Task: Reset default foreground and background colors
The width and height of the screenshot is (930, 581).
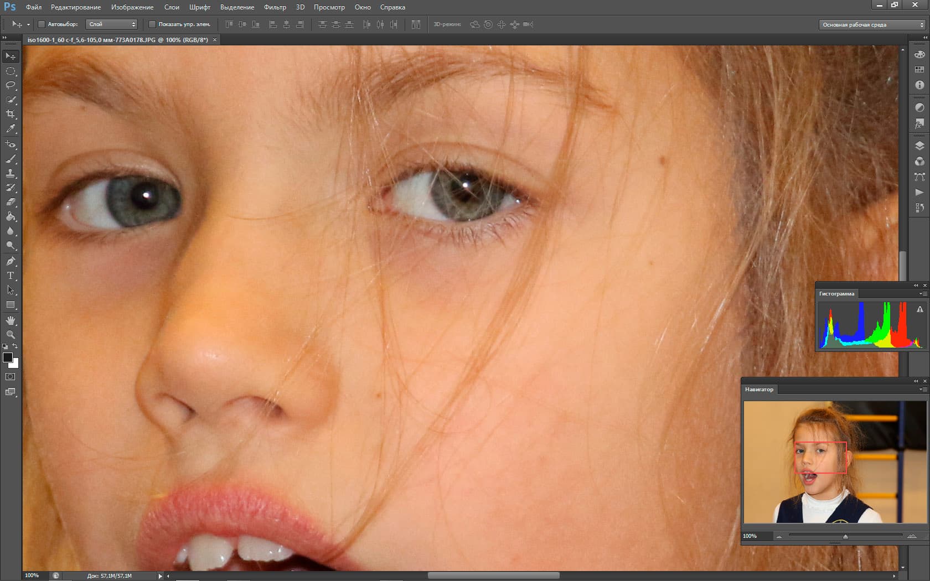Action: pyautogui.click(x=5, y=346)
